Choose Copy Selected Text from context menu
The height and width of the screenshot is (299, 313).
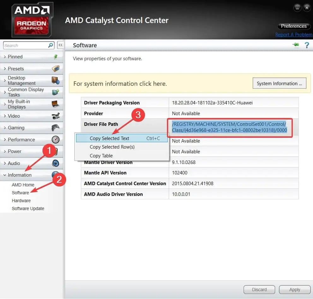coord(122,138)
